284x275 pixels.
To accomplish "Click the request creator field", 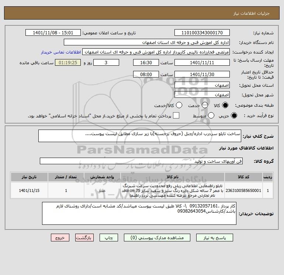I will click(x=156, y=52).
